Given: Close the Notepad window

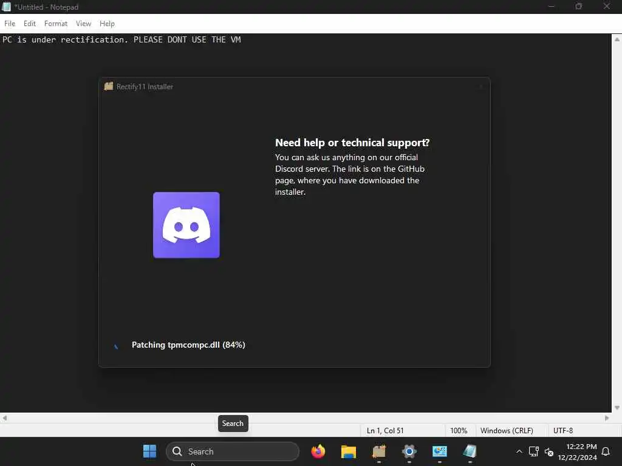Looking at the screenshot, I should pyautogui.click(x=607, y=6).
